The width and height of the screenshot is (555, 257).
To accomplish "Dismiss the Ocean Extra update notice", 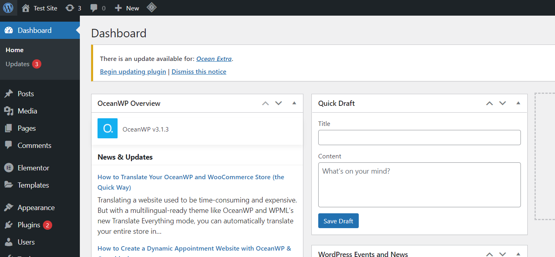I will tap(199, 71).
